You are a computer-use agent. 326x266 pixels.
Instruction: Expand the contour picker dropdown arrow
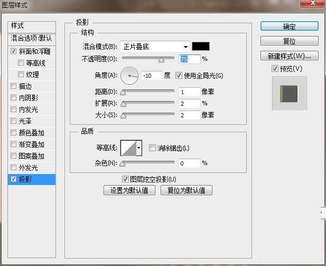coord(139,149)
